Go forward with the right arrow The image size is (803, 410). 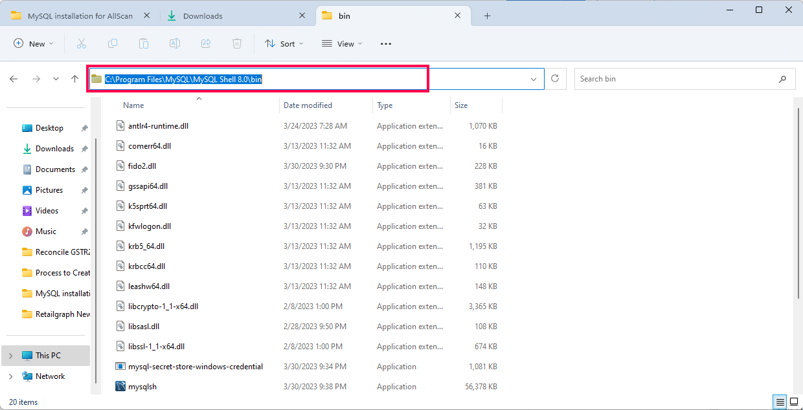[x=36, y=79]
